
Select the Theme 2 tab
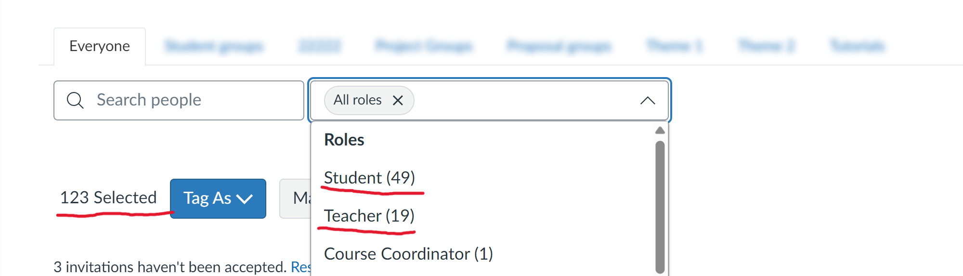(766, 46)
